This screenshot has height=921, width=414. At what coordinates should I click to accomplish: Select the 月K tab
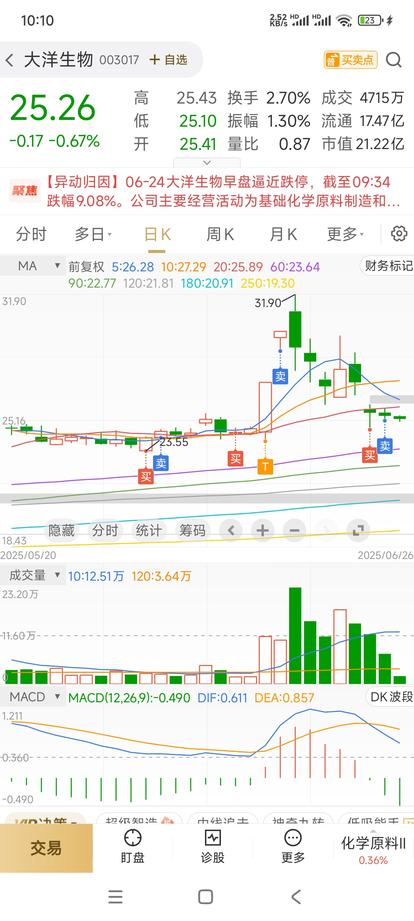[284, 235]
